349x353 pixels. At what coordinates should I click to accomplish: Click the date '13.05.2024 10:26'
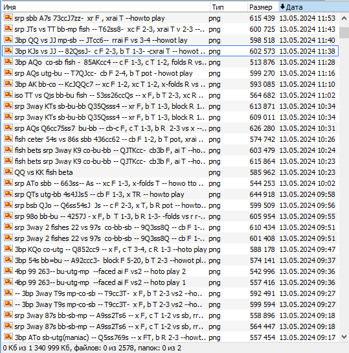click(x=308, y=139)
